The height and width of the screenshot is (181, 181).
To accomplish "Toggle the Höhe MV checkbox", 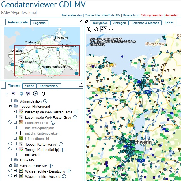I will click(10, 160).
